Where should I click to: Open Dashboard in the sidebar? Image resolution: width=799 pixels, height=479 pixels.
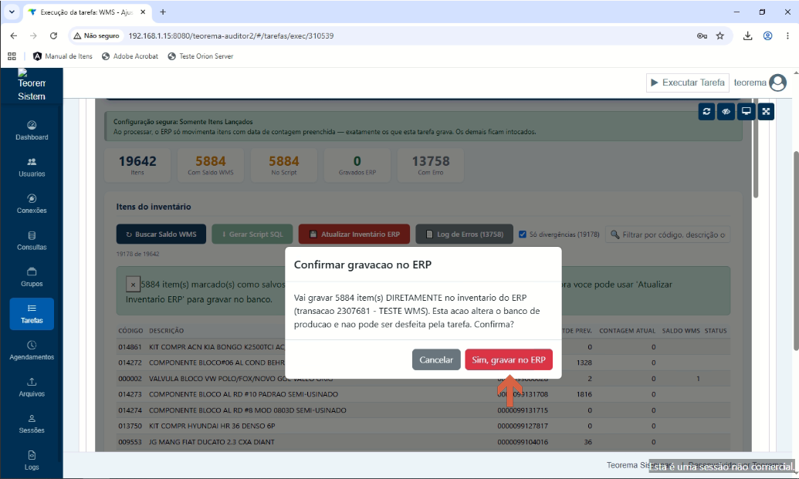32,130
